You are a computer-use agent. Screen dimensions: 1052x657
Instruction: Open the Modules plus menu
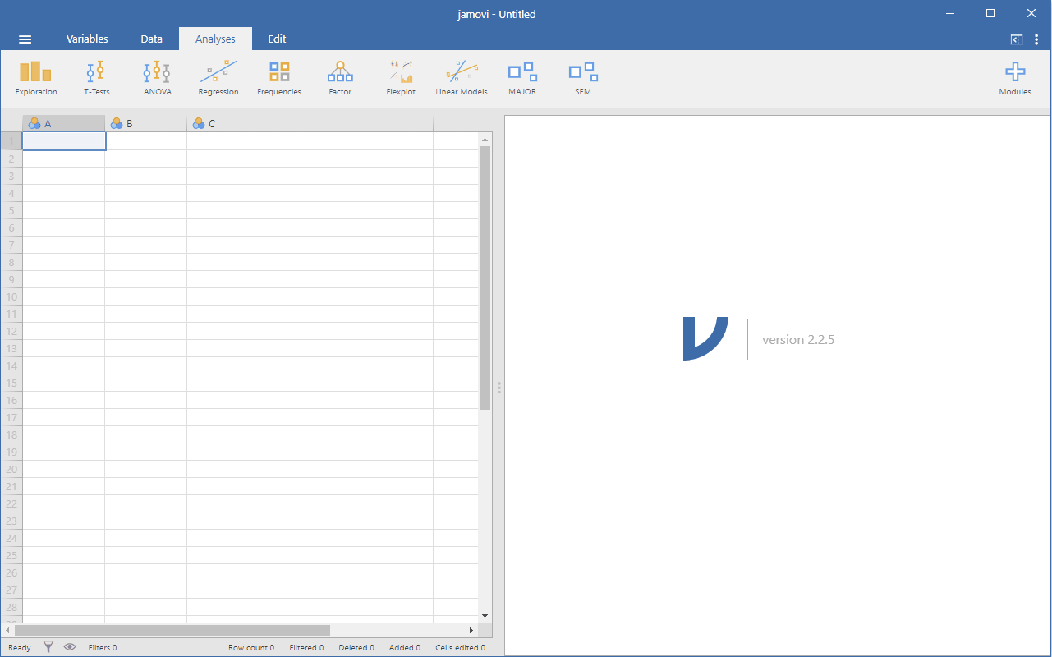coord(1015,78)
